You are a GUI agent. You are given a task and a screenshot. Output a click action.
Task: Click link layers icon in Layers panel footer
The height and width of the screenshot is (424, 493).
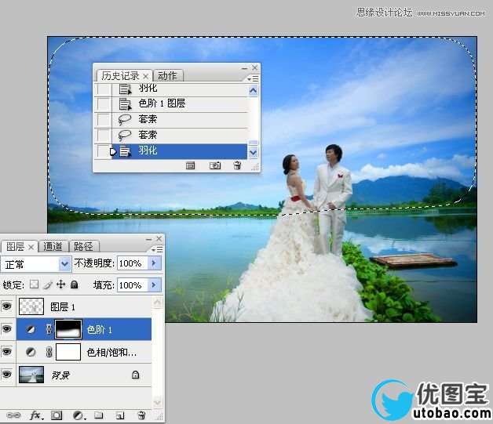13,415
